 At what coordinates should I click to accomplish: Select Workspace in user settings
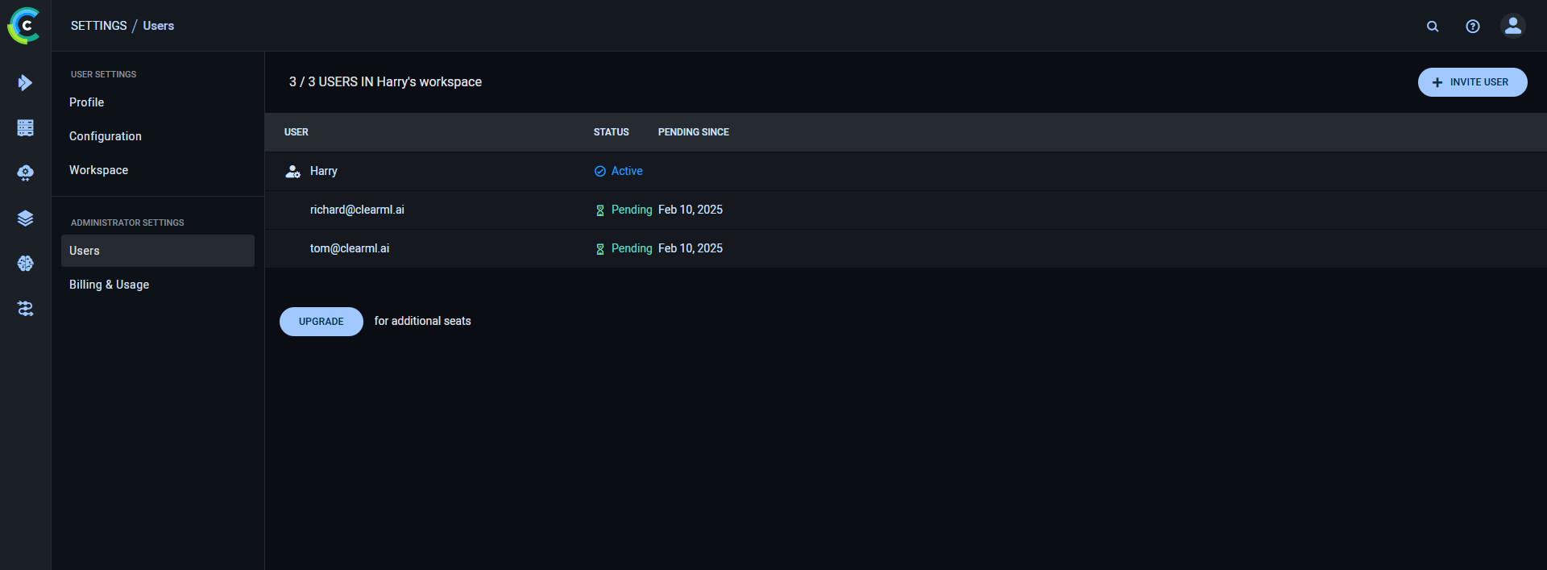[x=98, y=170]
